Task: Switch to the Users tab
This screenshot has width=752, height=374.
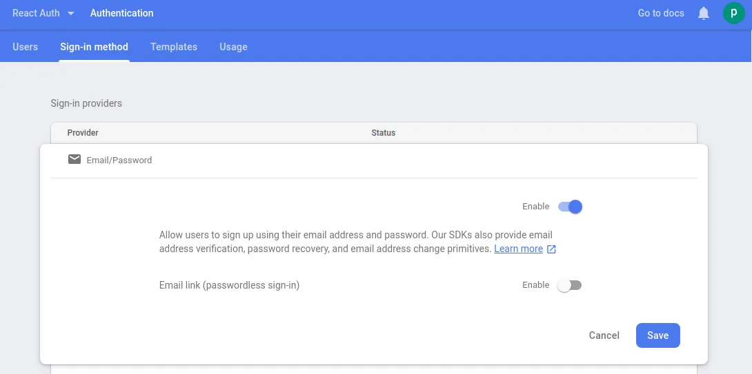Action: point(26,47)
